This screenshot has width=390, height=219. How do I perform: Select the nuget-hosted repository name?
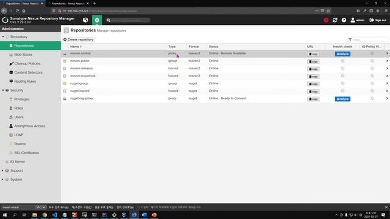point(80,91)
